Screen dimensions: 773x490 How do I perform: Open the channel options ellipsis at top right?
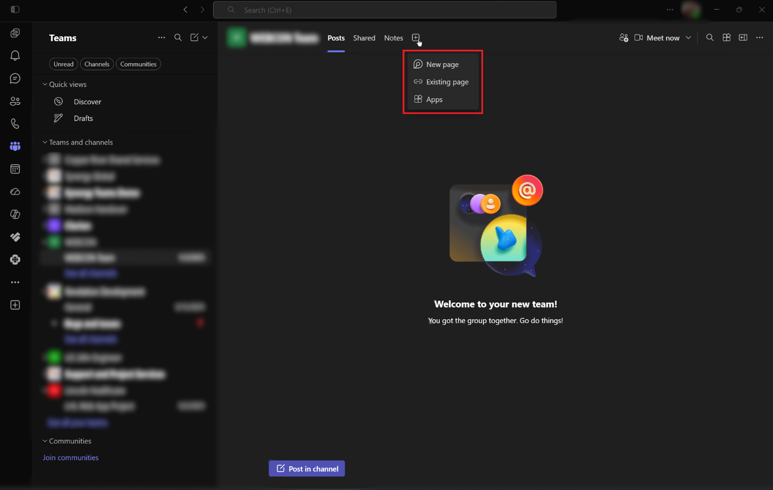(x=759, y=37)
